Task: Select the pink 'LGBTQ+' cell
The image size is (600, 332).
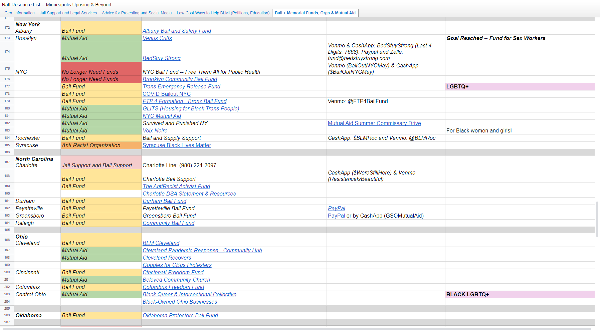Action: point(520,87)
